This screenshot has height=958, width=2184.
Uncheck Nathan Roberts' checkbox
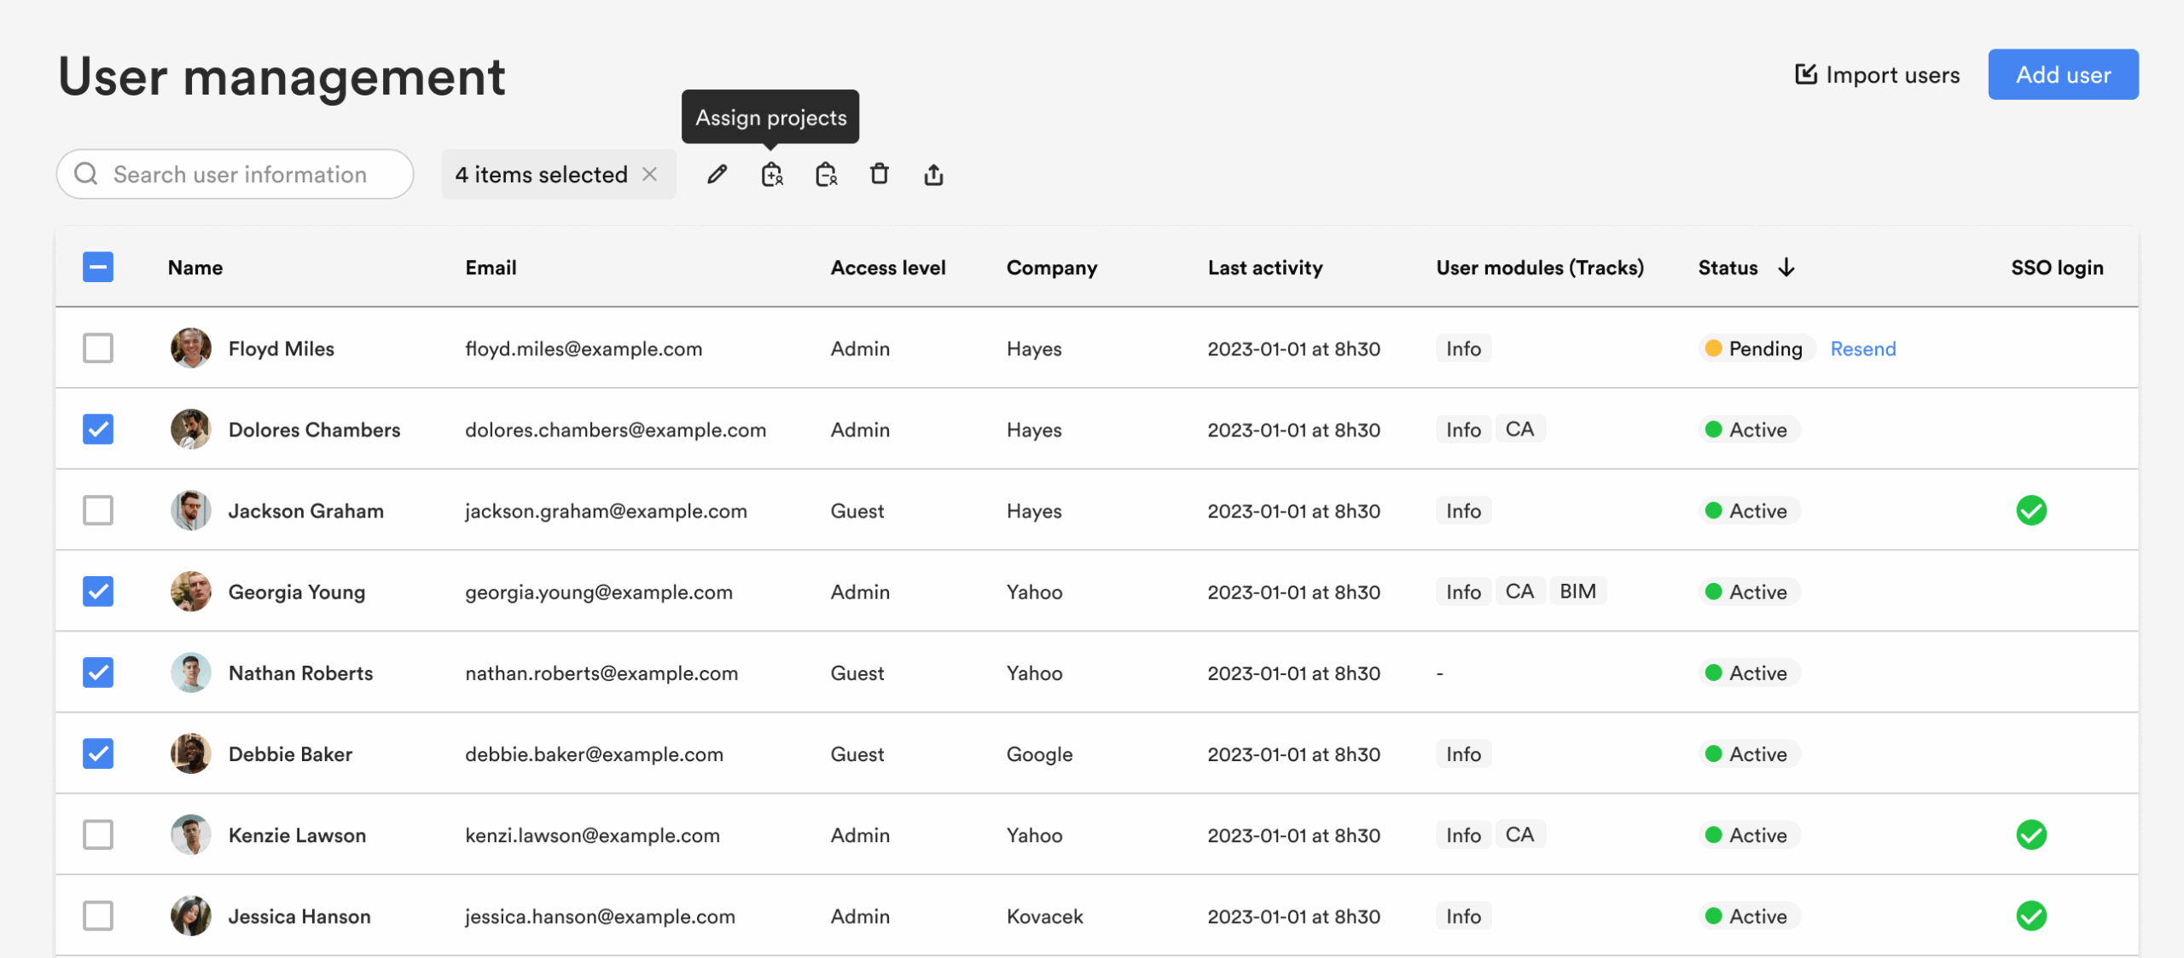coord(98,672)
